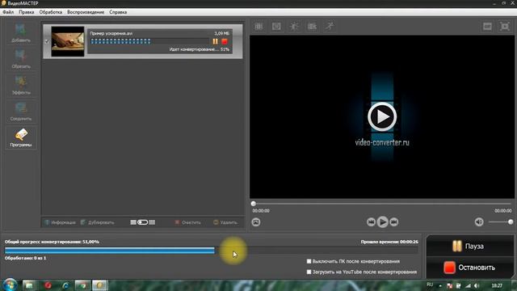Click the running-man speed icon above preview
517x291 pixels.
(x=330, y=27)
